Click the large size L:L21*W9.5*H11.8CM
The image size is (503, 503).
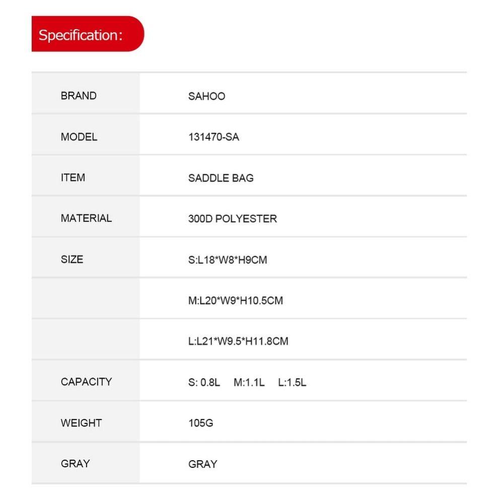pos(238,341)
